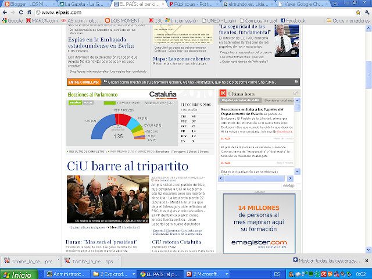Switch to the La Gaceta tab

click(x=84, y=4)
